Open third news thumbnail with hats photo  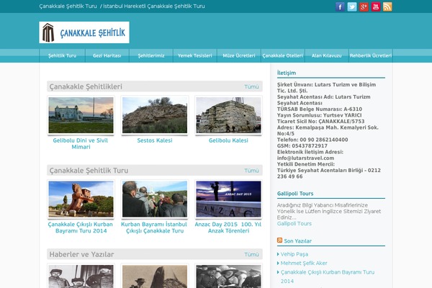click(x=228, y=276)
